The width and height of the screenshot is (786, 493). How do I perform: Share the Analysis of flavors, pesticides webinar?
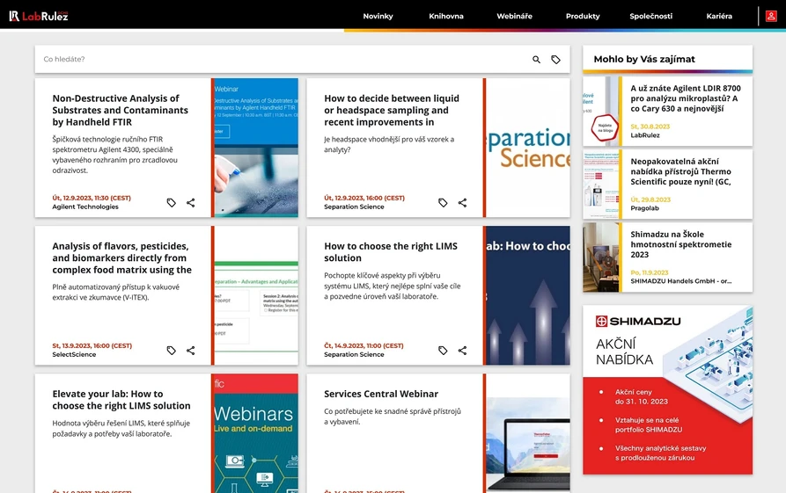click(191, 351)
